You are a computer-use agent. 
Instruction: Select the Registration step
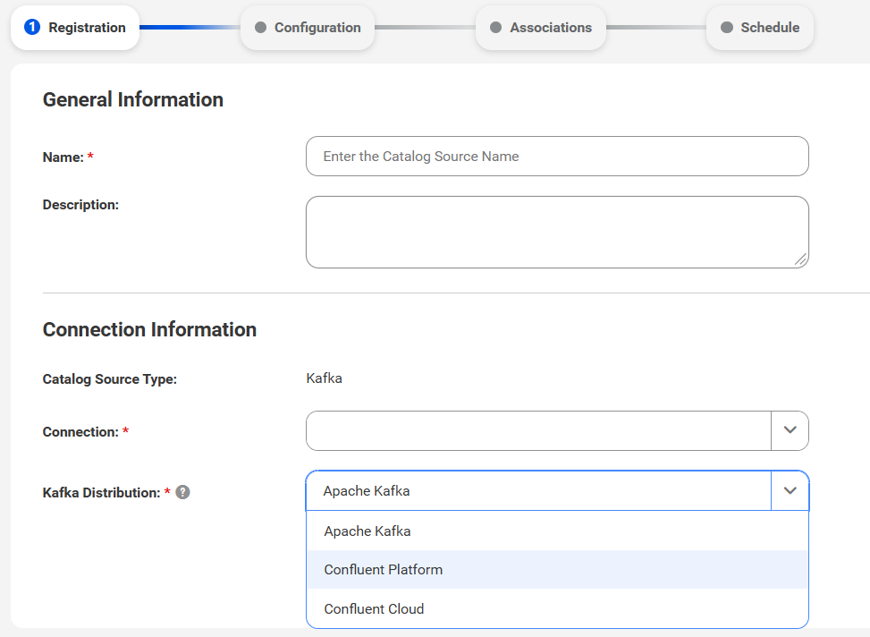(75, 27)
